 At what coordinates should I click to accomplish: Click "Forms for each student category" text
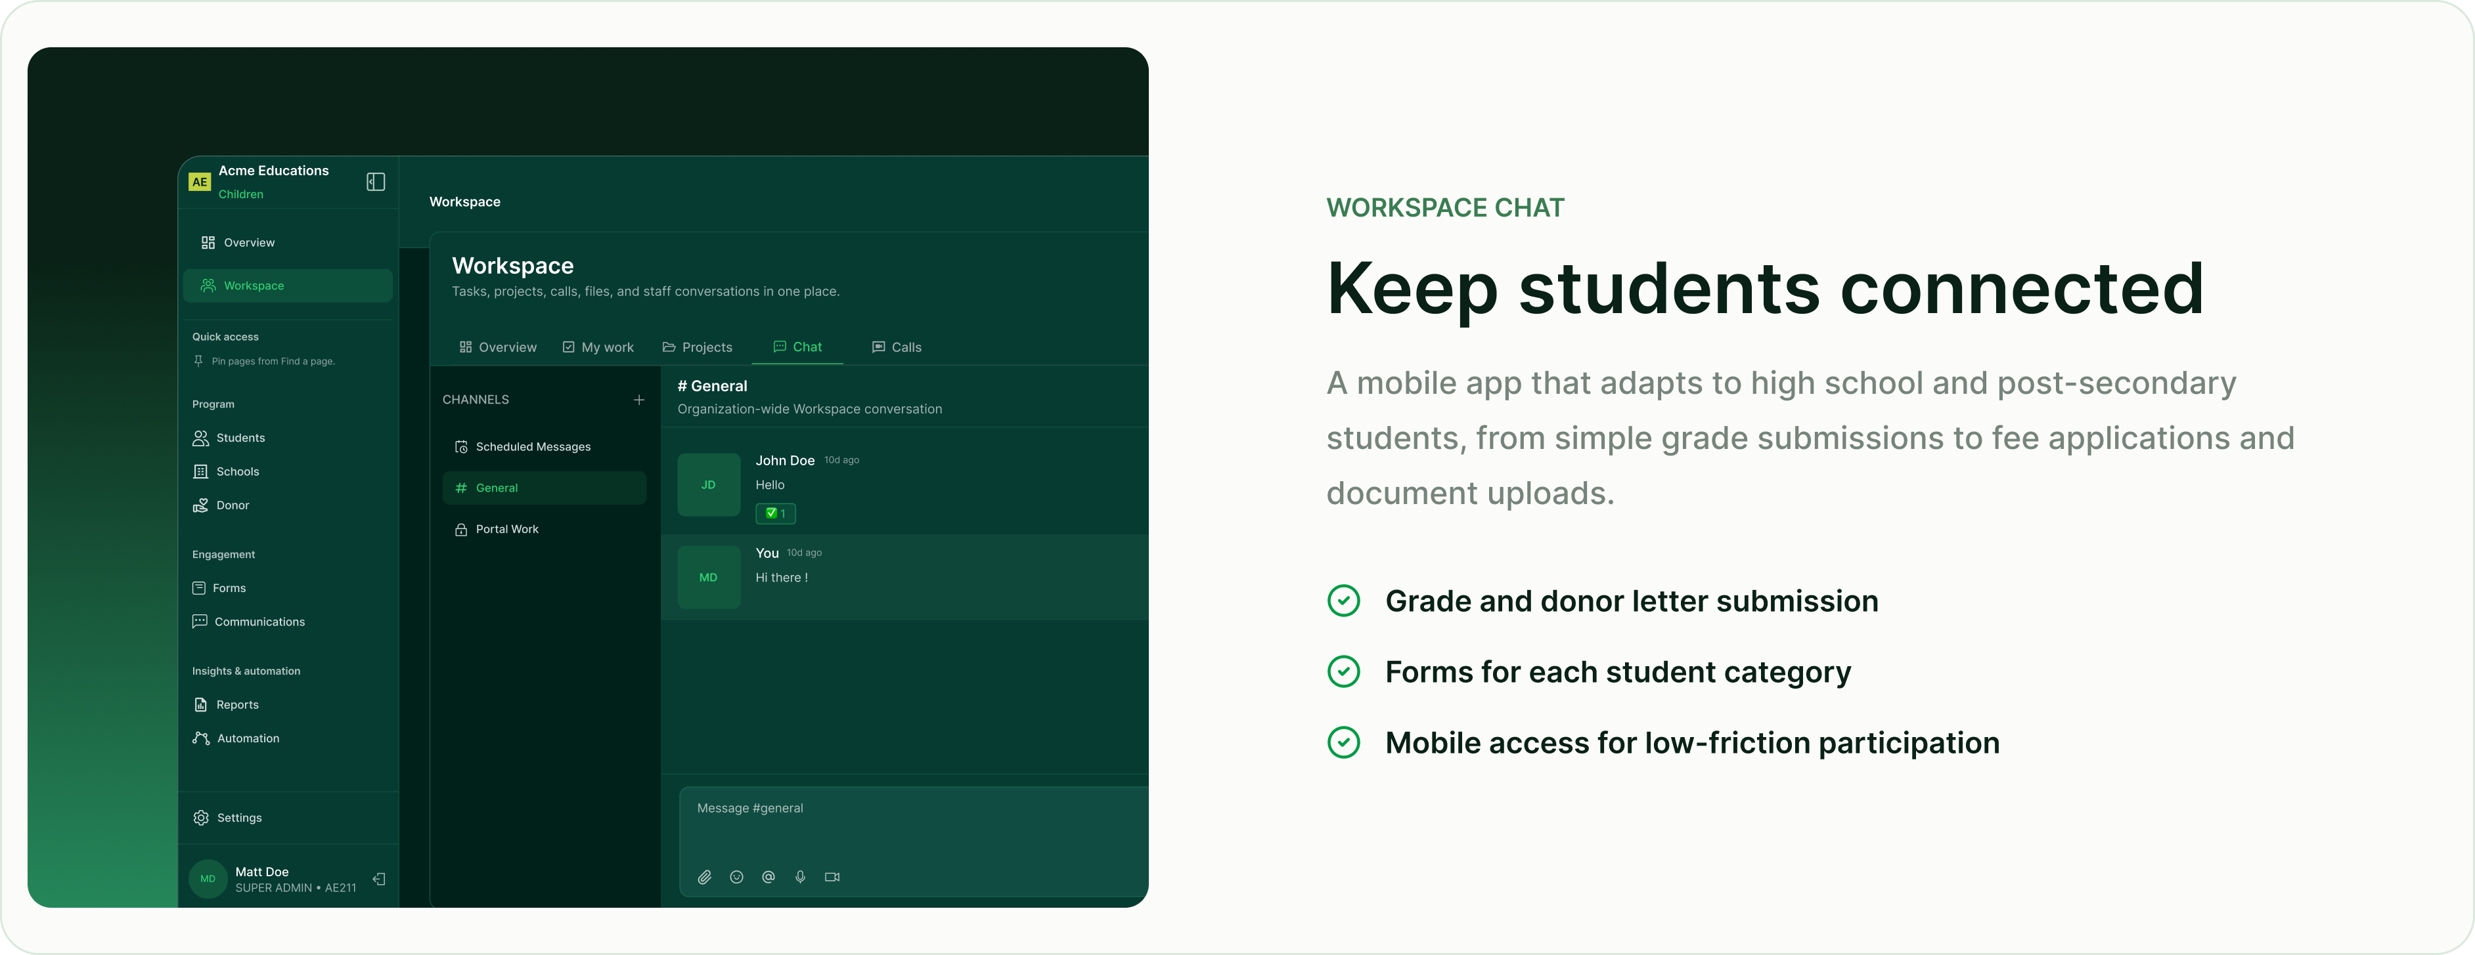[1618, 672]
